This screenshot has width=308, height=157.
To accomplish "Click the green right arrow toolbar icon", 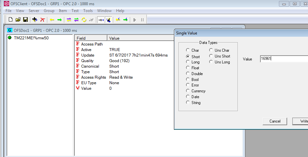I will click(59, 20).
